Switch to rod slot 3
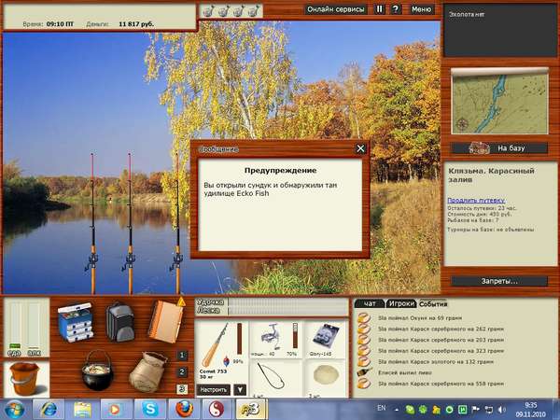 (182, 389)
